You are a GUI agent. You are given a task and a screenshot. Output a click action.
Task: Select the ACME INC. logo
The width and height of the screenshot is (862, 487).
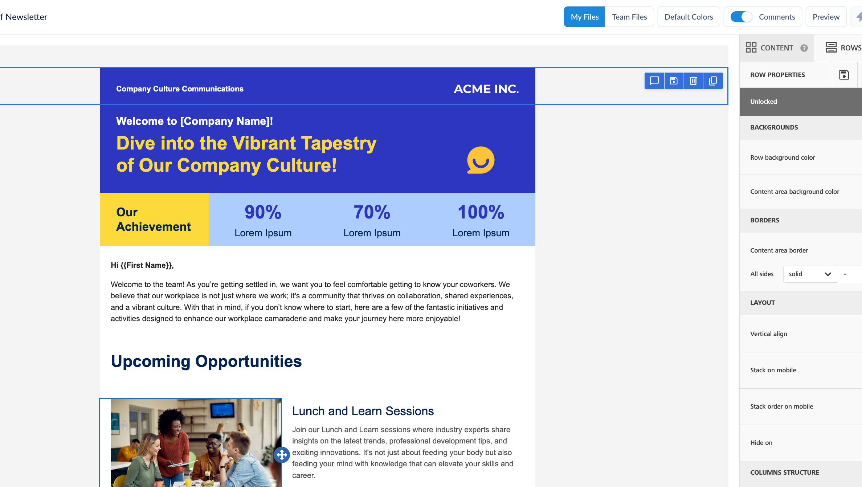pos(486,89)
